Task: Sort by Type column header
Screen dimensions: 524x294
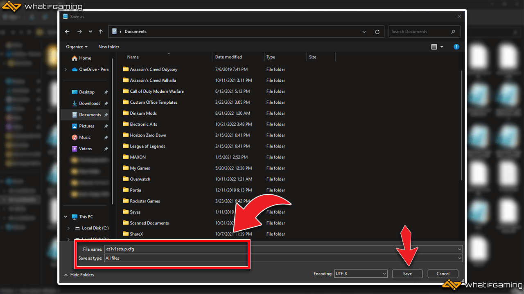Action: coord(271,57)
